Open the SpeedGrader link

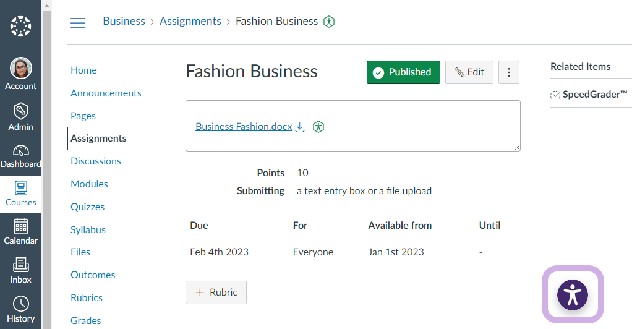[594, 95]
